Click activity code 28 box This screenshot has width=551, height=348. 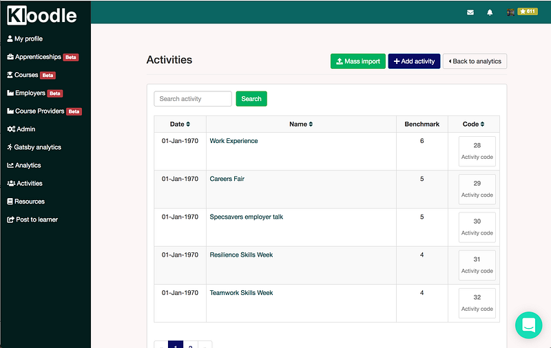click(477, 151)
